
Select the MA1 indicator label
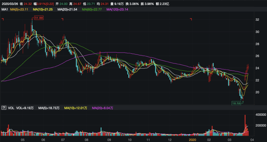pyautogui.click(x=5, y=10)
